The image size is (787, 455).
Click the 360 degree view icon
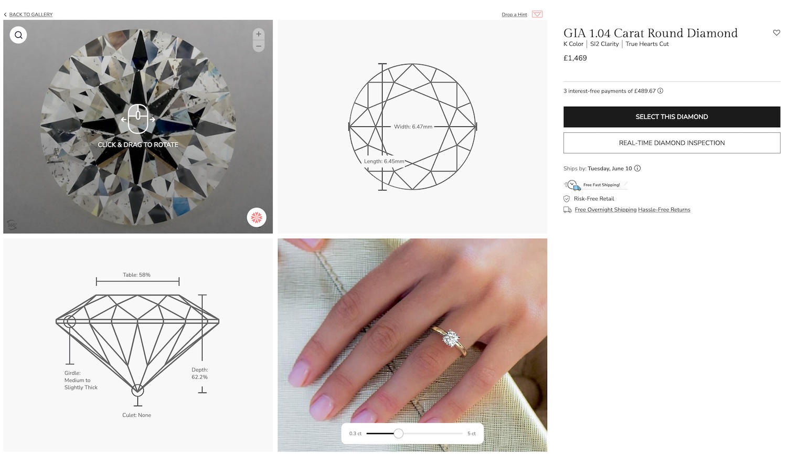pyautogui.click(x=12, y=225)
